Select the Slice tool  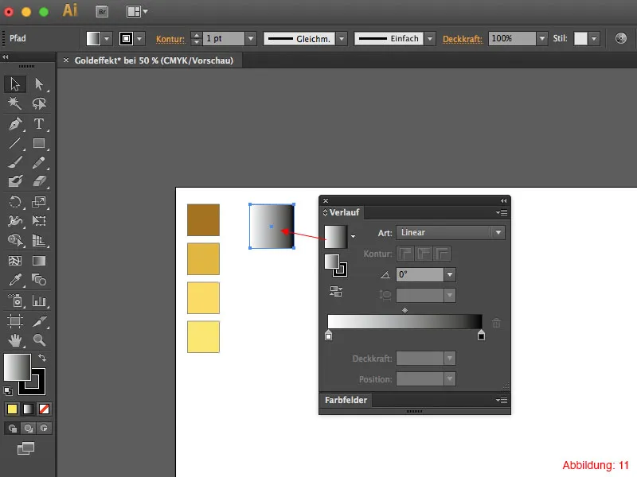click(39, 321)
